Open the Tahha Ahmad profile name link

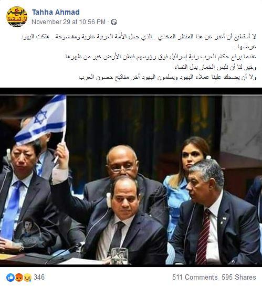[x=56, y=12]
